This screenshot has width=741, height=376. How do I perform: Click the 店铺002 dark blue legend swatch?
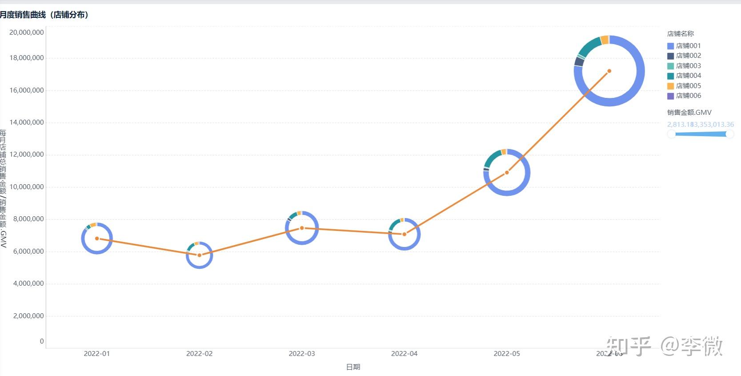[670, 56]
